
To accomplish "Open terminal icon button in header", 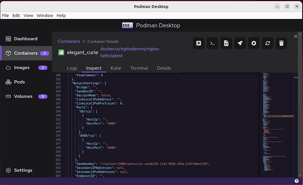I will click(212, 43).
